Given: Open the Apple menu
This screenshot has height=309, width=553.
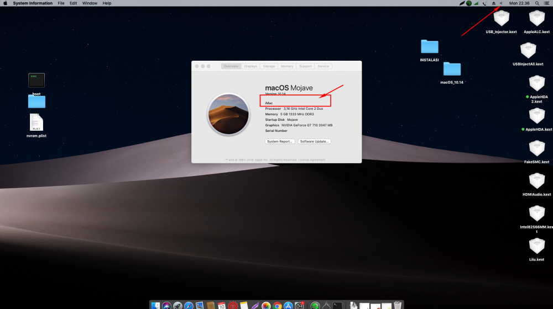Looking at the screenshot, I should [6, 3].
